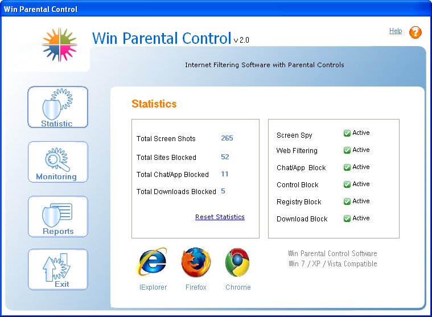The image size is (432, 317).
Task: Click the Firefox browser icon
Action: tap(196, 263)
